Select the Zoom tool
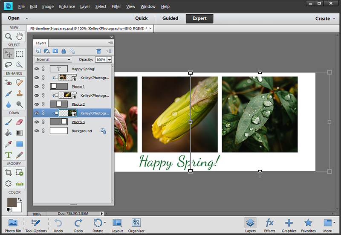Screen dimensions: 341x235 pos(9,36)
